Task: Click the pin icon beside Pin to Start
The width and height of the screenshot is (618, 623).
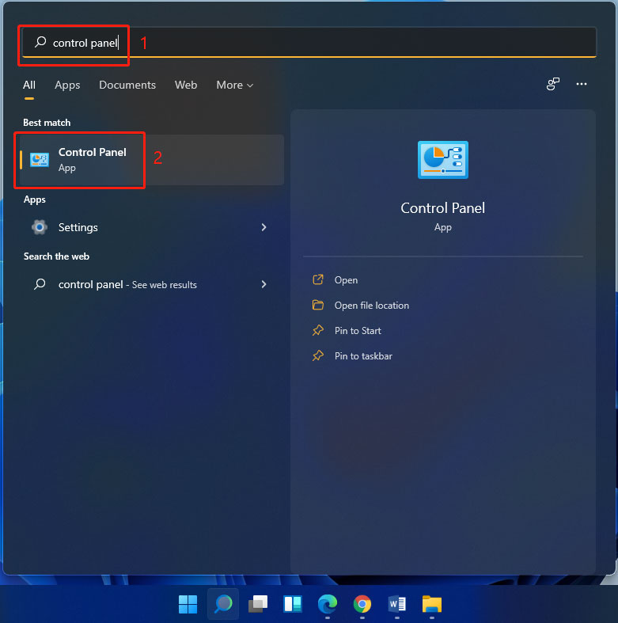Action: (x=318, y=330)
